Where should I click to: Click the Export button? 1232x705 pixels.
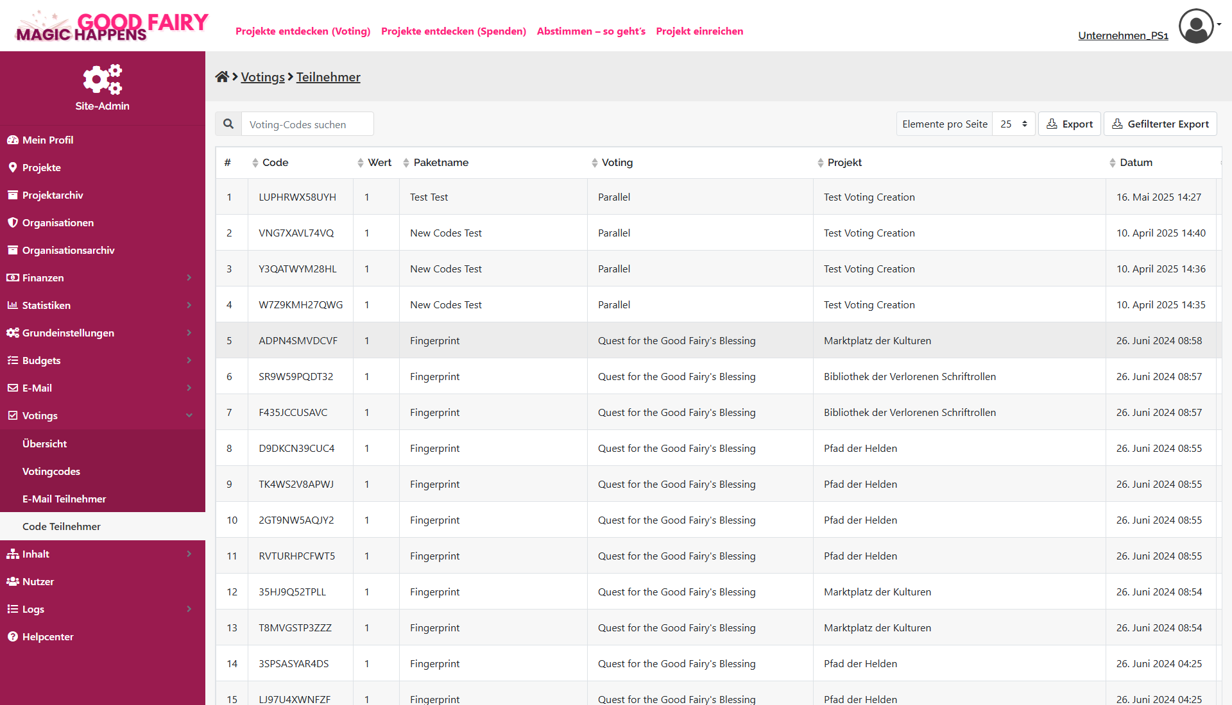pos(1070,124)
